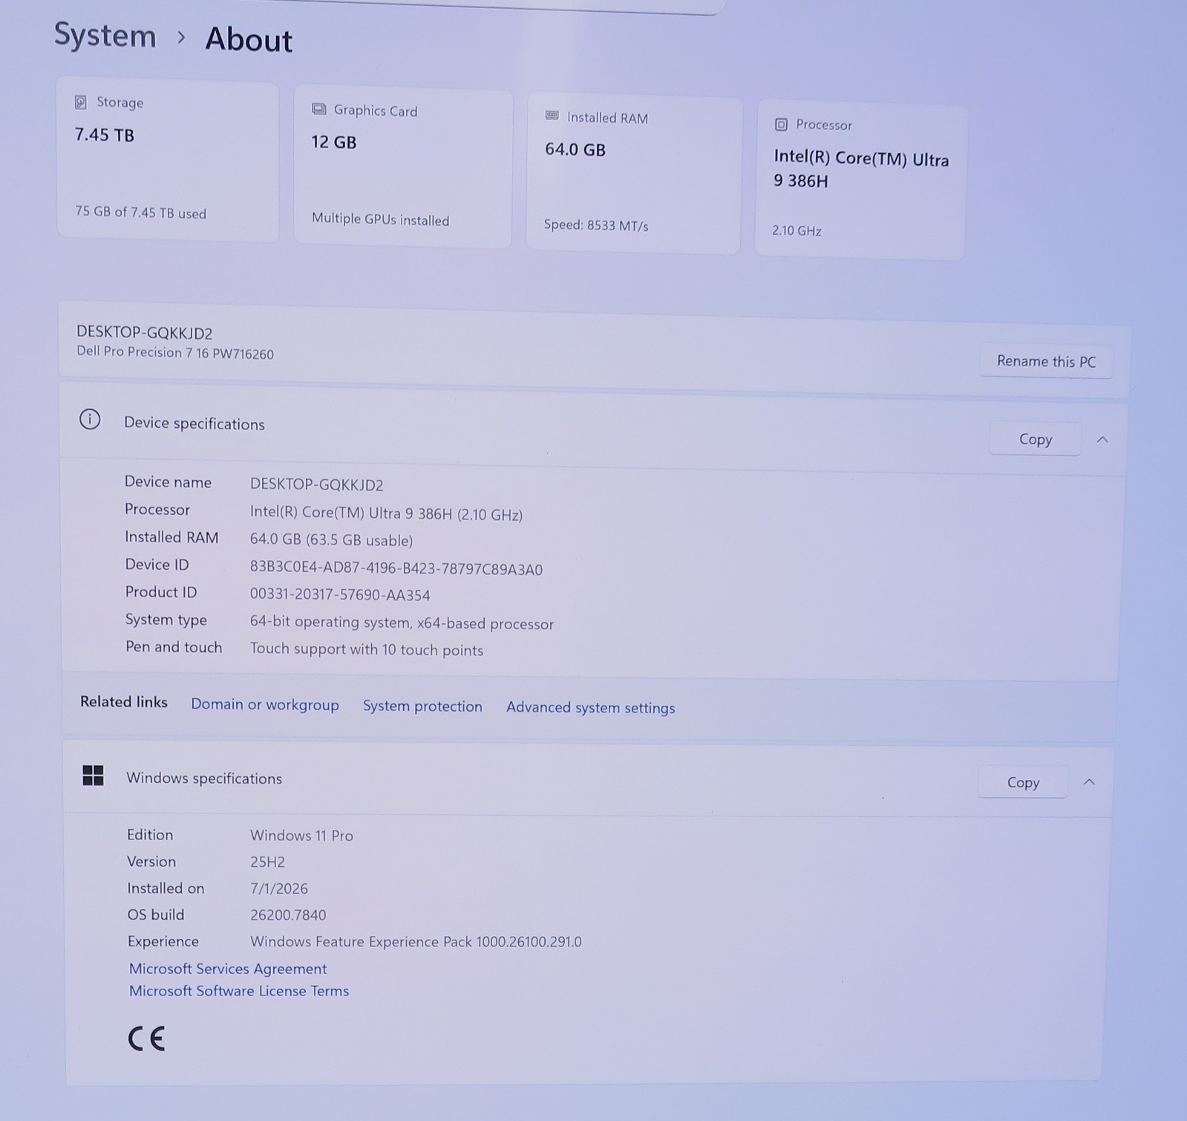The width and height of the screenshot is (1187, 1121).
Task: Click the Related links label
Action: tap(124, 702)
